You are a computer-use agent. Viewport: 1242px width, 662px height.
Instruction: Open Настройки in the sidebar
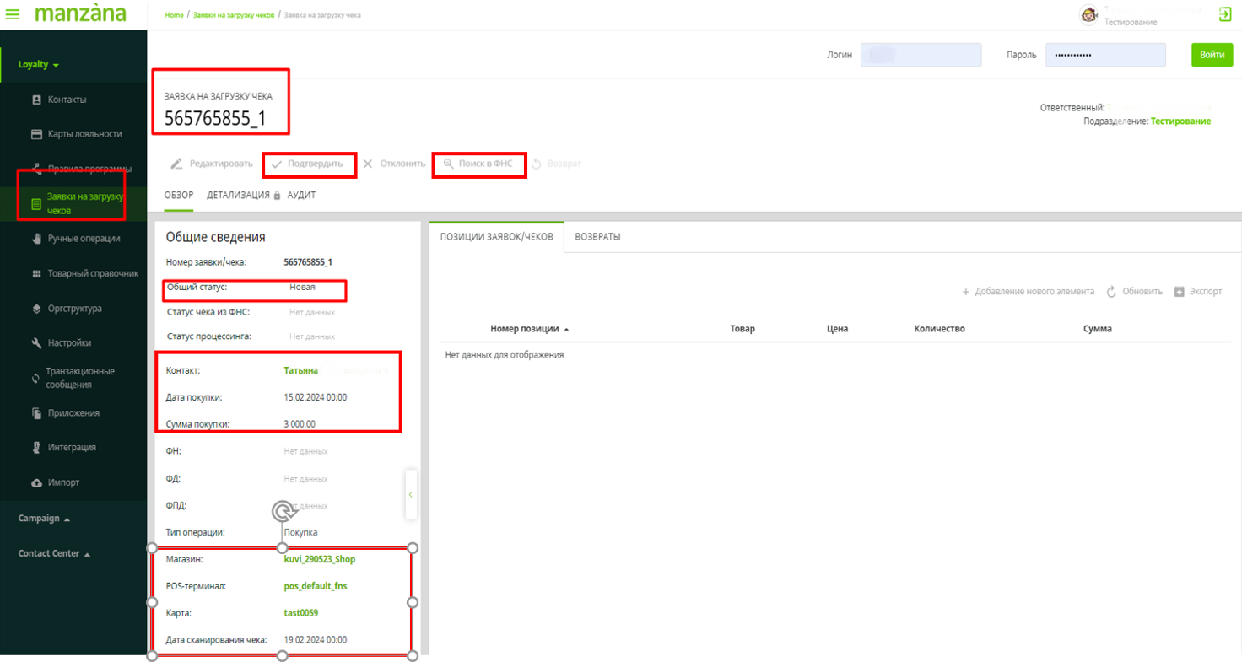pos(69,343)
